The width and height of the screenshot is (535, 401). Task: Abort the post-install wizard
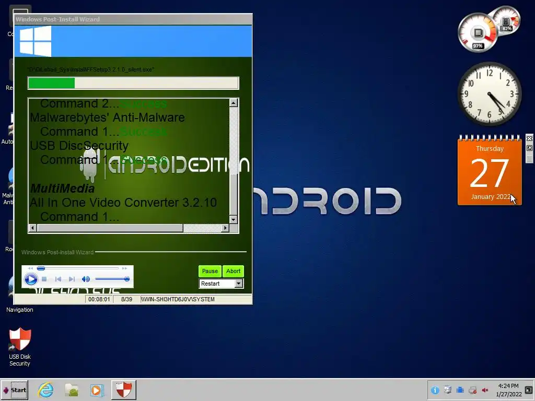[x=234, y=271]
